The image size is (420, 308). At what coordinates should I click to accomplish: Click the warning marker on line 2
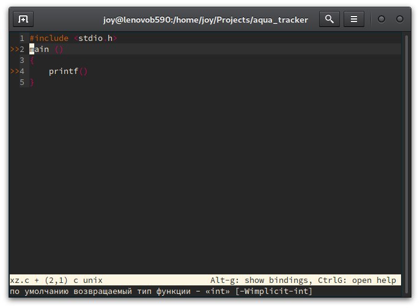click(x=15, y=50)
